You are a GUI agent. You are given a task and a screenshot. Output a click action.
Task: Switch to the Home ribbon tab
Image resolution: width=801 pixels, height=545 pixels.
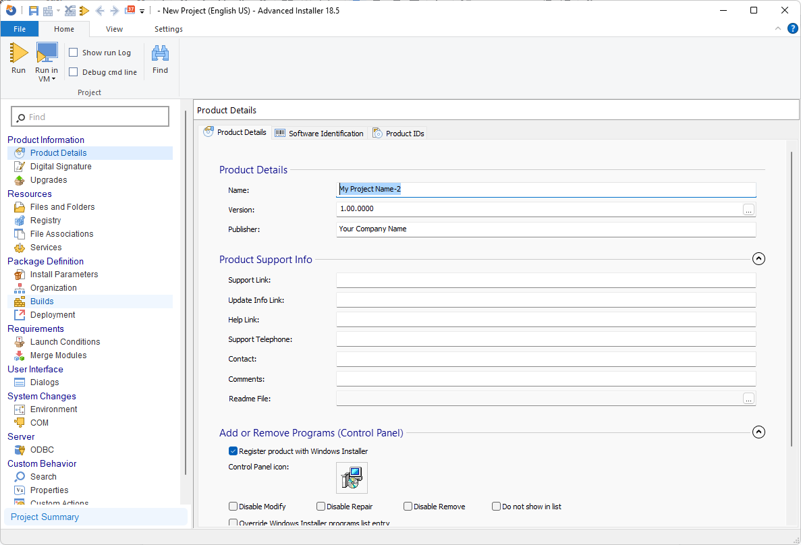(x=64, y=29)
